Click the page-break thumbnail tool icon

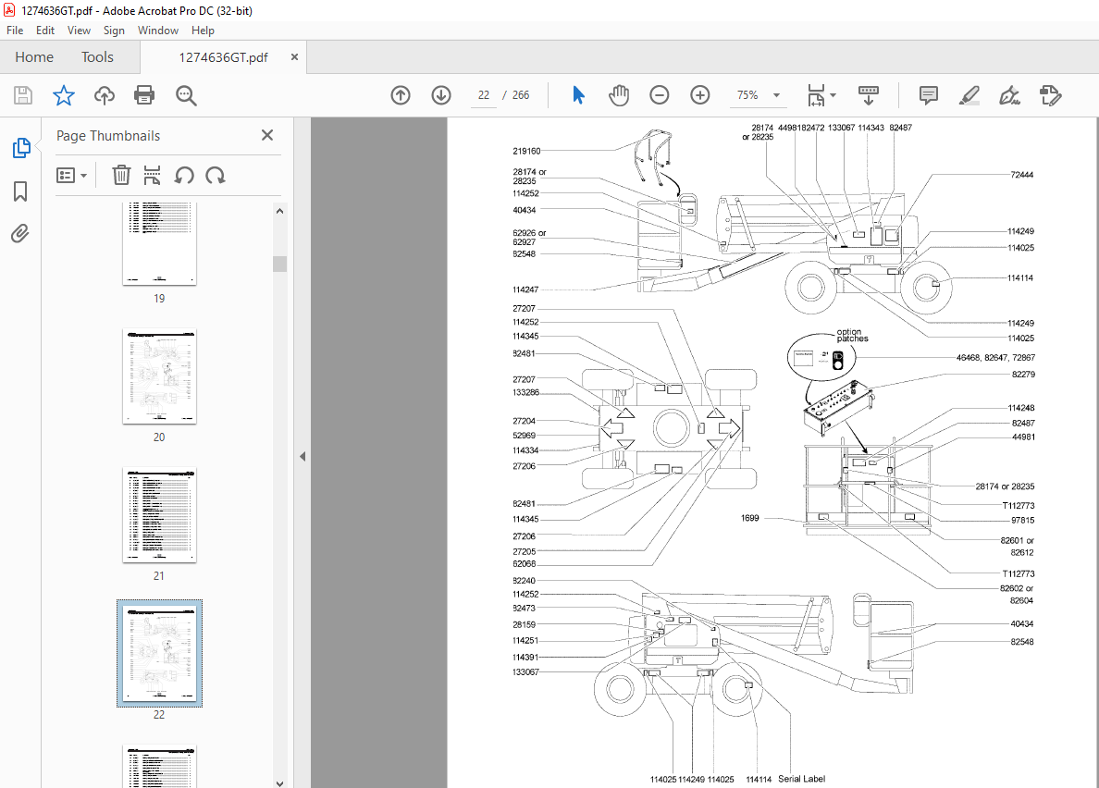click(152, 175)
